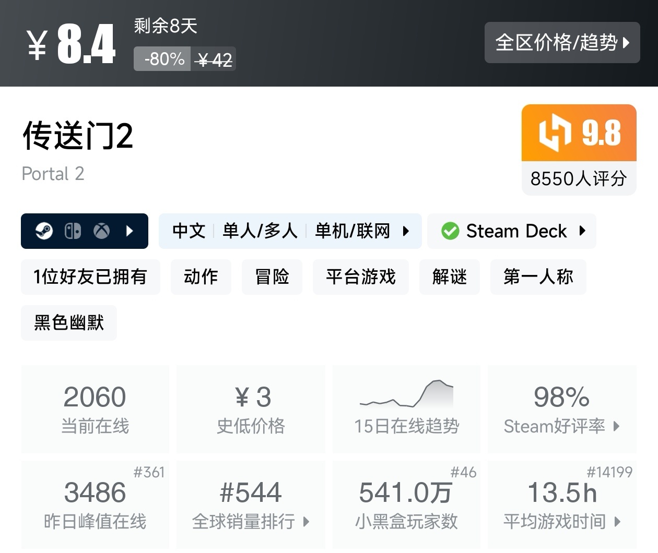Image resolution: width=658 pixels, height=553 pixels.
Task: Expand the 全球销量排行 arrow
Action: 306,522
